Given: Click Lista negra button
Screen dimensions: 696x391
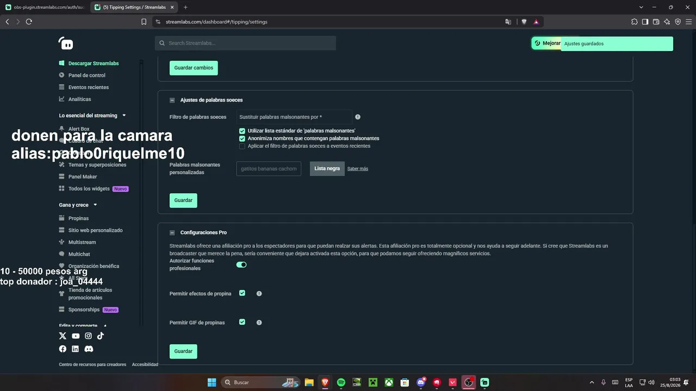Looking at the screenshot, I should 327,169.
